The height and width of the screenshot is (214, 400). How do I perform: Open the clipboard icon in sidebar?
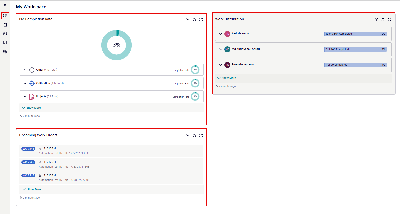tap(5, 25)
